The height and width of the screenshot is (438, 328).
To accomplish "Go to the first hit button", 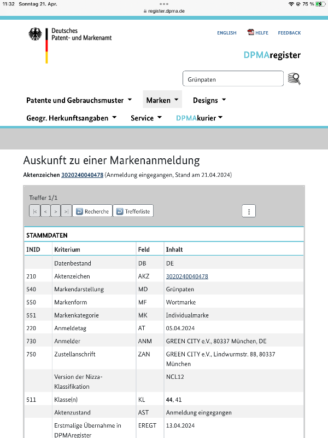I will point(35,211).
